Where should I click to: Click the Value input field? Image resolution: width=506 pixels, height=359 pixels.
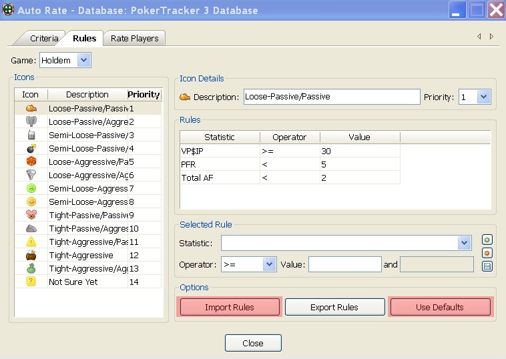344,264
